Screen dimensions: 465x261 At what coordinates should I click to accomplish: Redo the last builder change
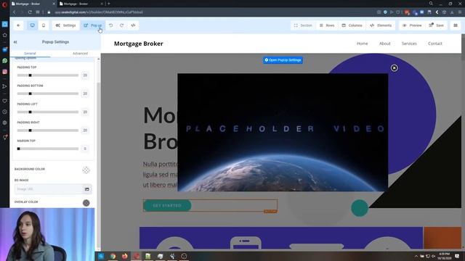122,25
